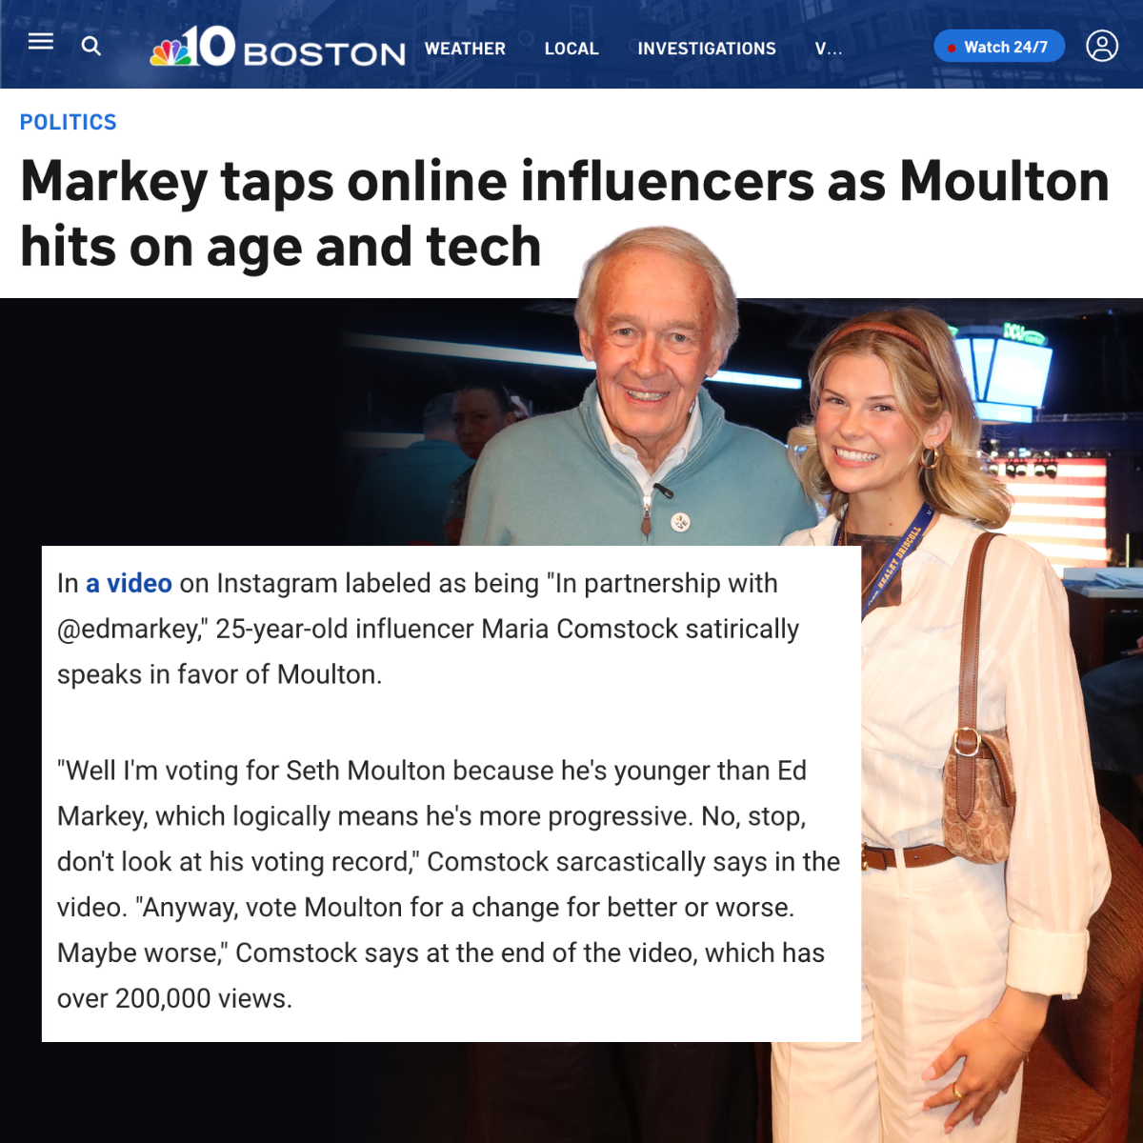Open the search magnifier icon
This screenshot has width=1143, height=1143.
(91, 46)
